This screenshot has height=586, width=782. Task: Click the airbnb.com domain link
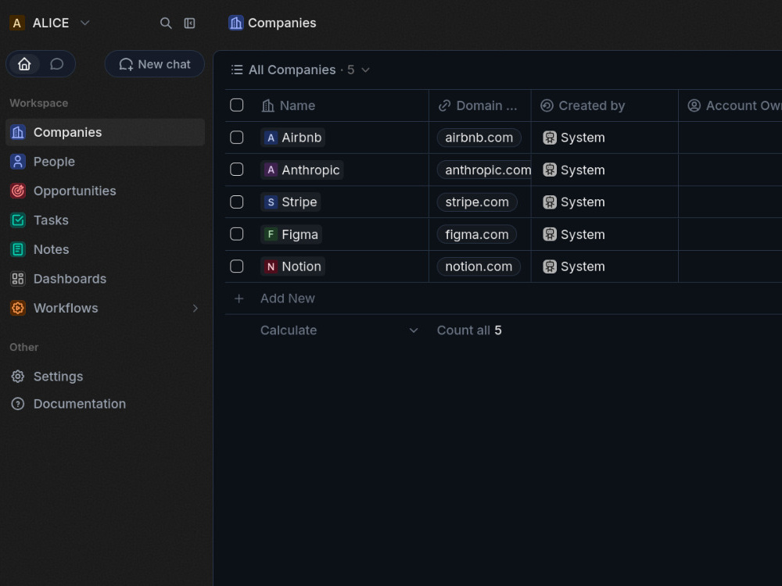pyautogui.click(x=479, y=138)
